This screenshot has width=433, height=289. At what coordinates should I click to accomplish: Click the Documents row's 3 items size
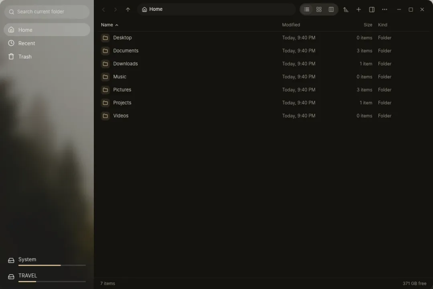tap(364, 51)
